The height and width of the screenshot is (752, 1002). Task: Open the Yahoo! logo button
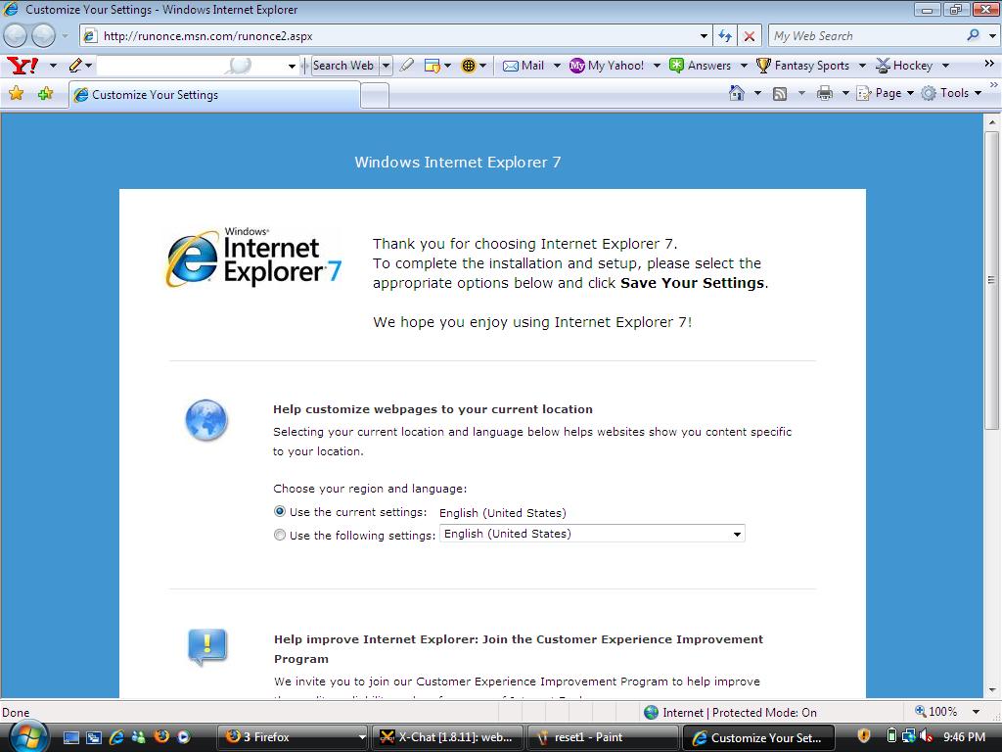[23, 66]
